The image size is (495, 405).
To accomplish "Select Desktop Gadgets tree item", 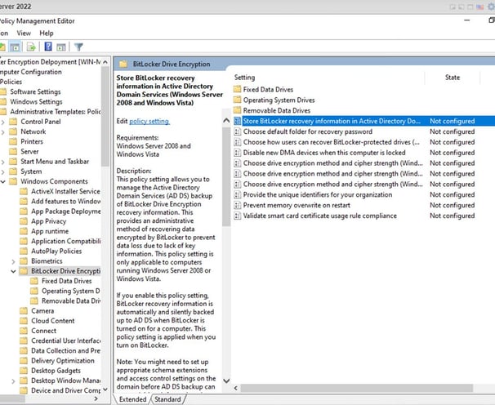I will point(56,371).
